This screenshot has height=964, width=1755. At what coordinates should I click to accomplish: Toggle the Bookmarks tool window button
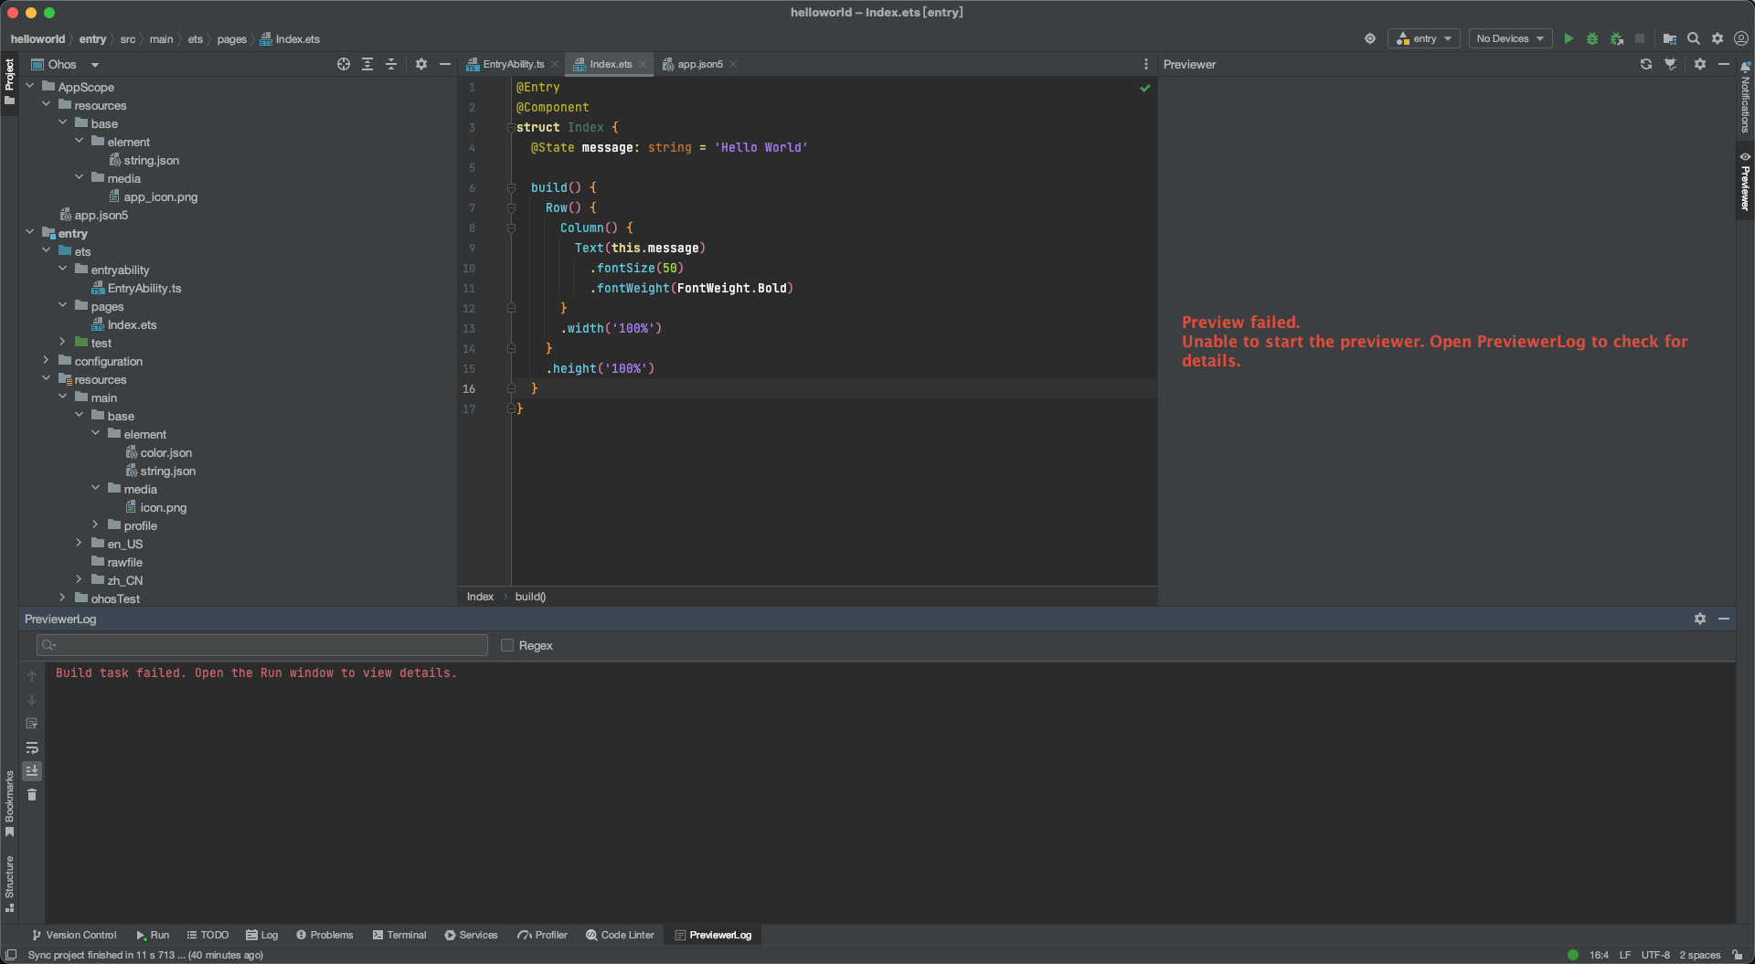9,804
